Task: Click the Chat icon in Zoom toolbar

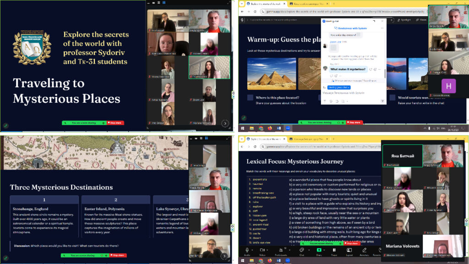Action: (301, 250)
